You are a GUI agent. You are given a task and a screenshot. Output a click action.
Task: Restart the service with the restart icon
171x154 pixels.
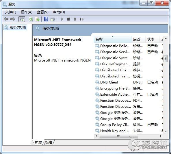click(82, 19)
